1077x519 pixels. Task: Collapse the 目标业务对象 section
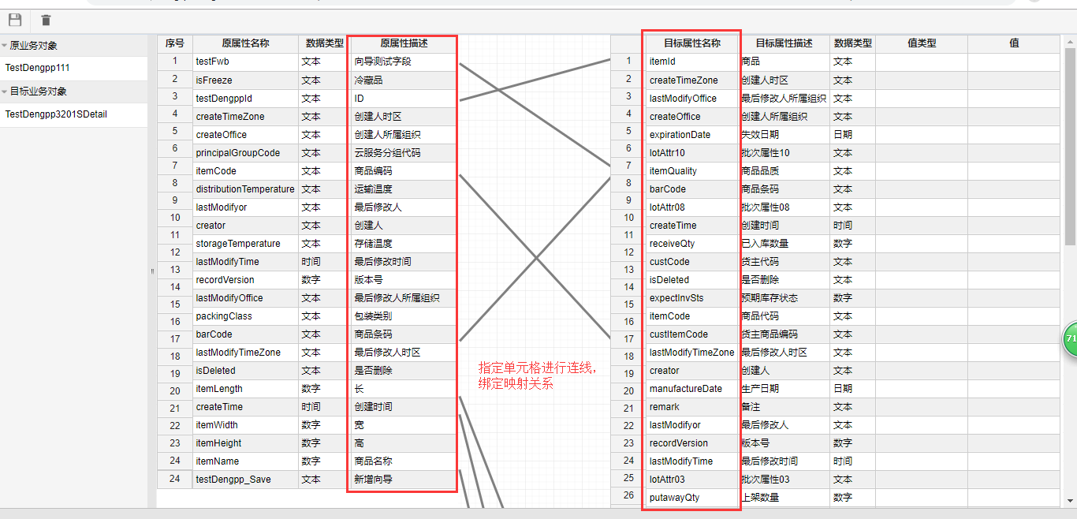[5, 91]
